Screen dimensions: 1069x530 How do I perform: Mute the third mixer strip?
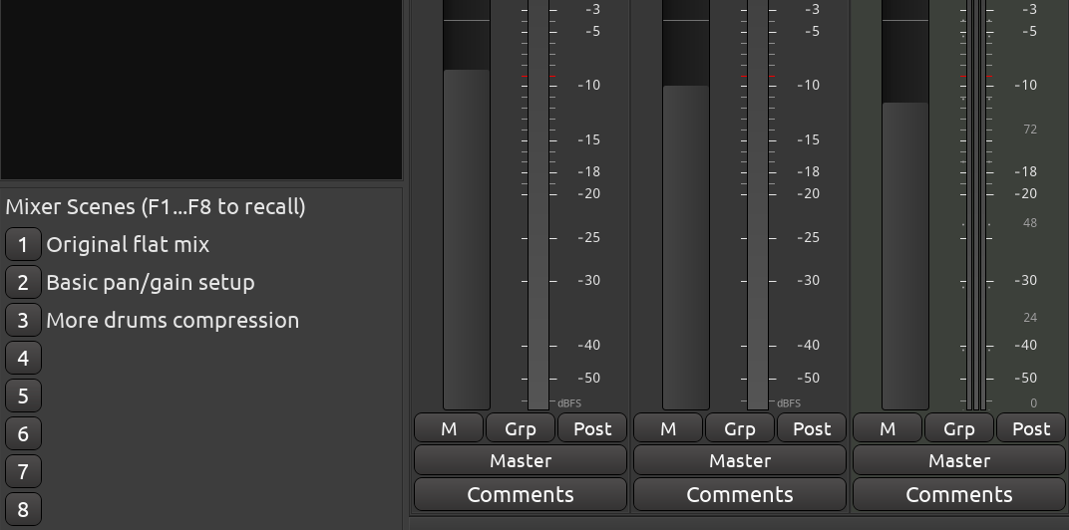click(x=888, y=428)
